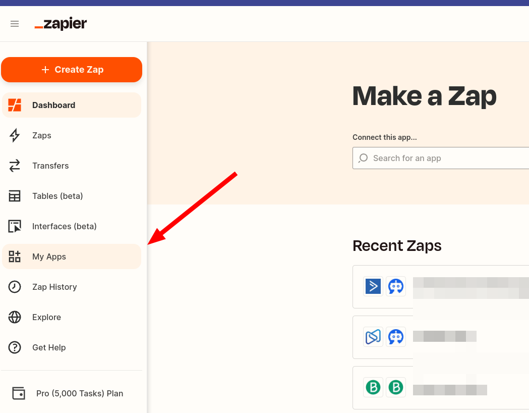Image resolution: width=529 pixels, height=413 pixels.
Task: Click the plan wallet icon
Action: pos(19,393)
